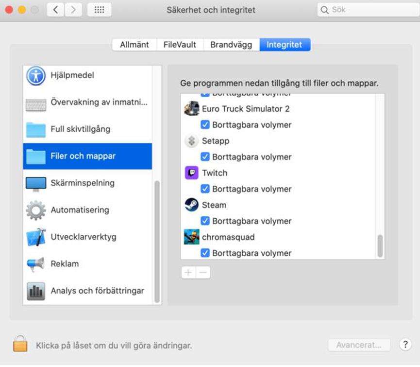420x367 pixels.
Task: Choose Utvecklarverktyg hammer icon
Action: pos(36,237)
